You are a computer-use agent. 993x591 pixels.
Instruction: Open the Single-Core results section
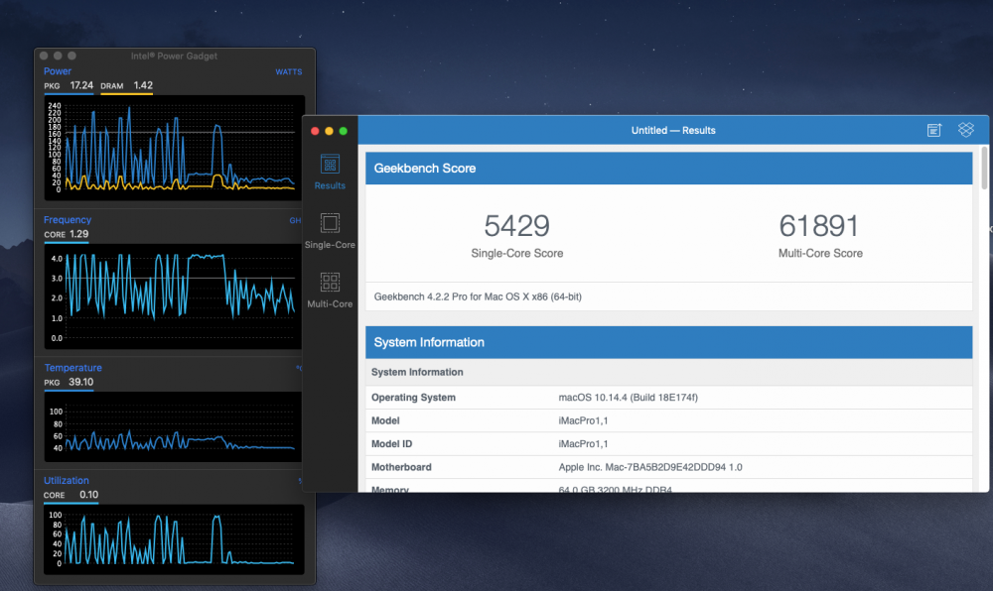tap(330, 231)
